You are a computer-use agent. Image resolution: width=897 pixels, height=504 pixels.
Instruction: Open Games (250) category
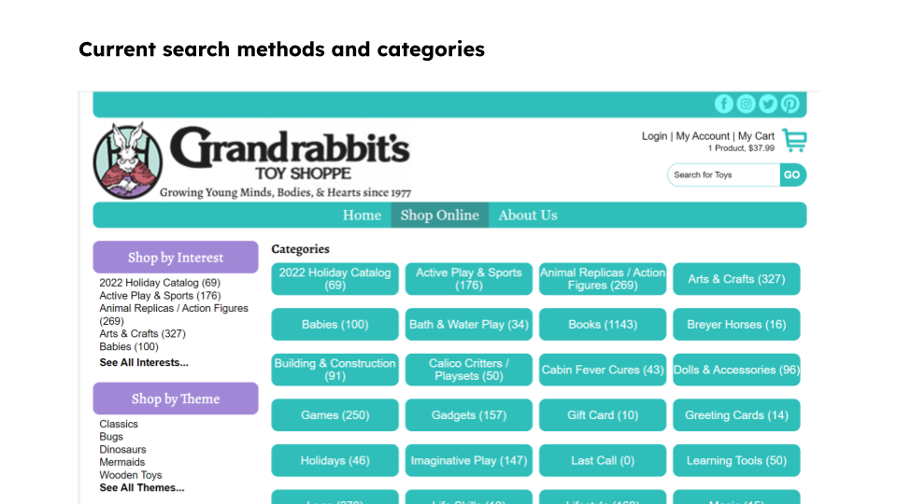pos(335,414)
